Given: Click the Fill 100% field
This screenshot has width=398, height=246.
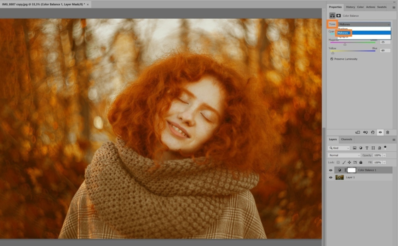Looking at the screenshot, I should point(378,162).
